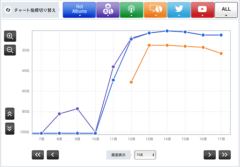Image resolution: width=240 pixels, height=167 pixels.
Task: Click the purple data point at 9週
Action: [x=77, y=109]
